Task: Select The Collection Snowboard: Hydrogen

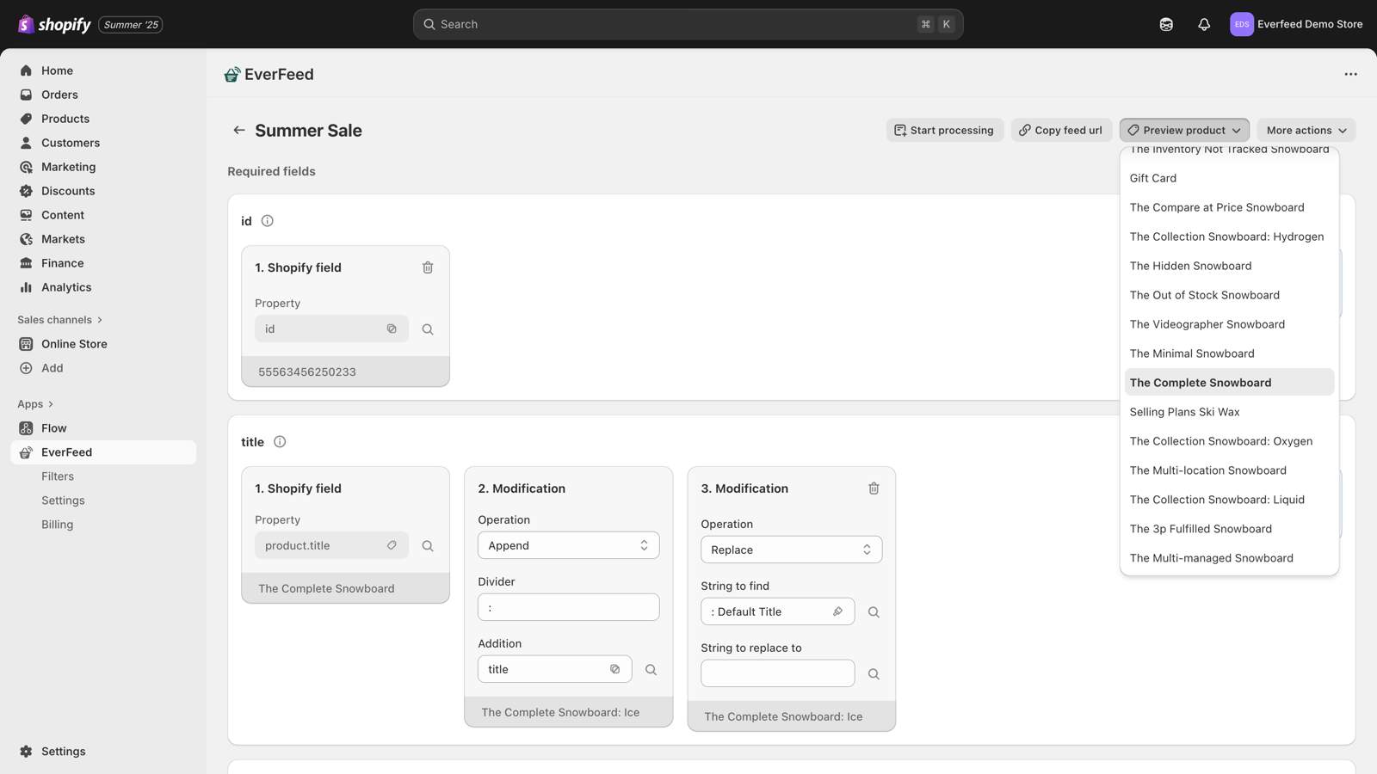Action: click(x=1229, y=236)
